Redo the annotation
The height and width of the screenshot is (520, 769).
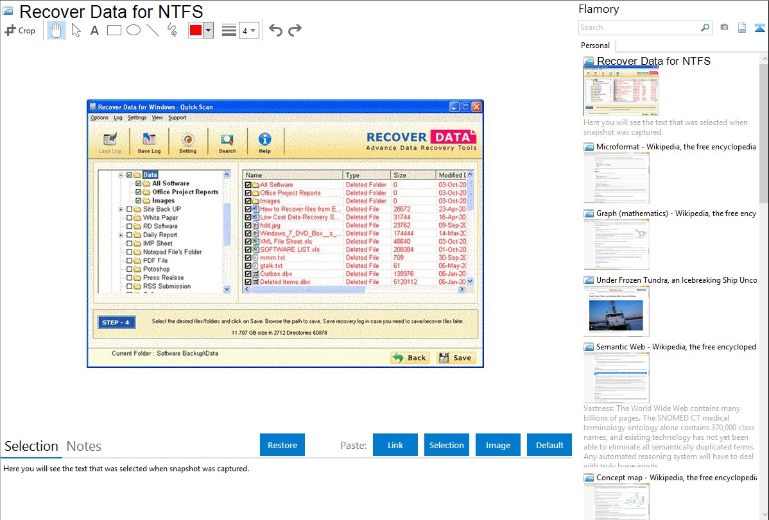click(x=295, y=30)
